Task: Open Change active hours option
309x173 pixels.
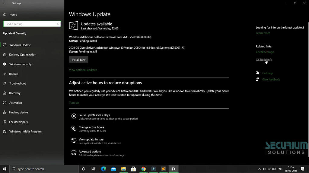Action: pyautogui.click(x=91, y=127)
